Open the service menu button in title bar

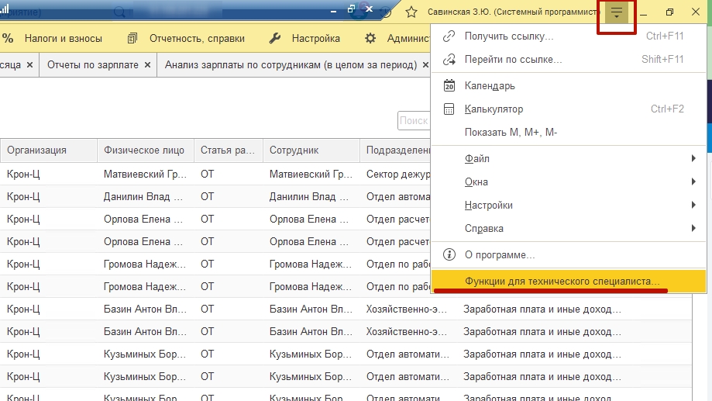(x=616, y=12)
